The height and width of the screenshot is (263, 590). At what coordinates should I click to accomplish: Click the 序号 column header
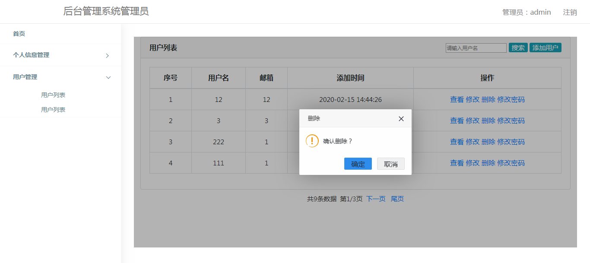[171, 78]
